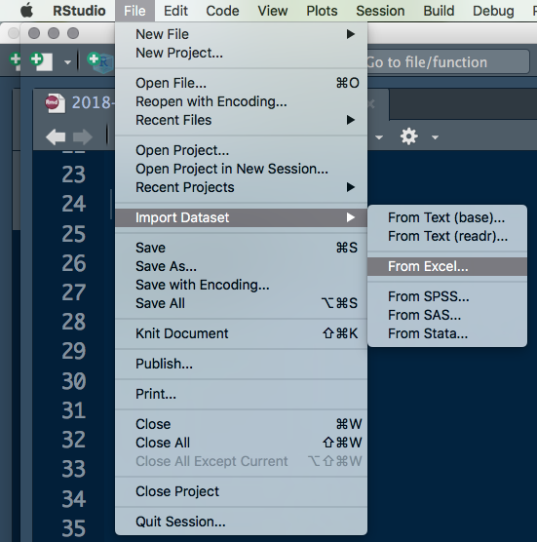Choose Save As... entry
This screenshot has width=537, height=542.
[241, 266]
